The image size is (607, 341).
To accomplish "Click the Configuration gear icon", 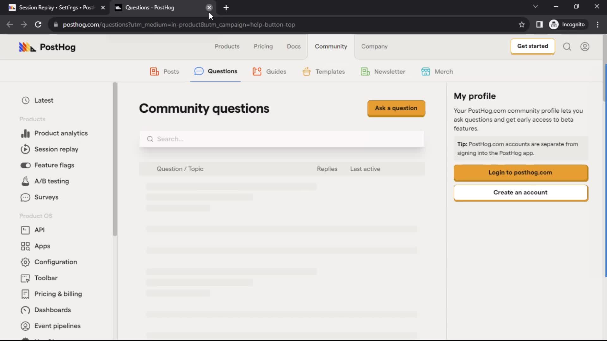I will tap(25, 262).
